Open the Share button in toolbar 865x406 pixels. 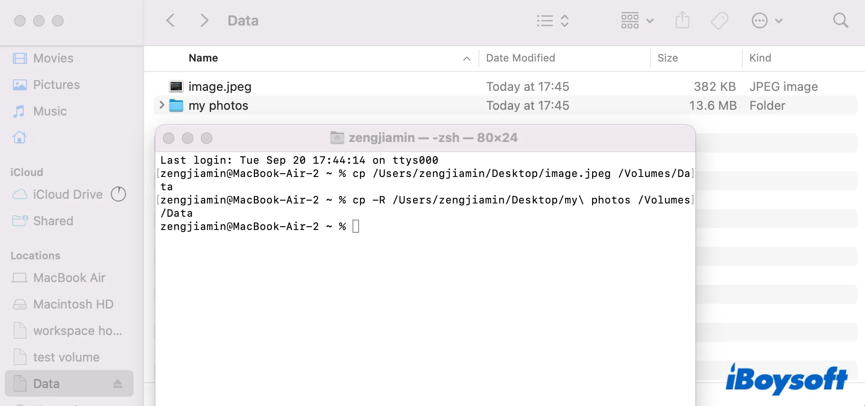(x=682, y=21)
